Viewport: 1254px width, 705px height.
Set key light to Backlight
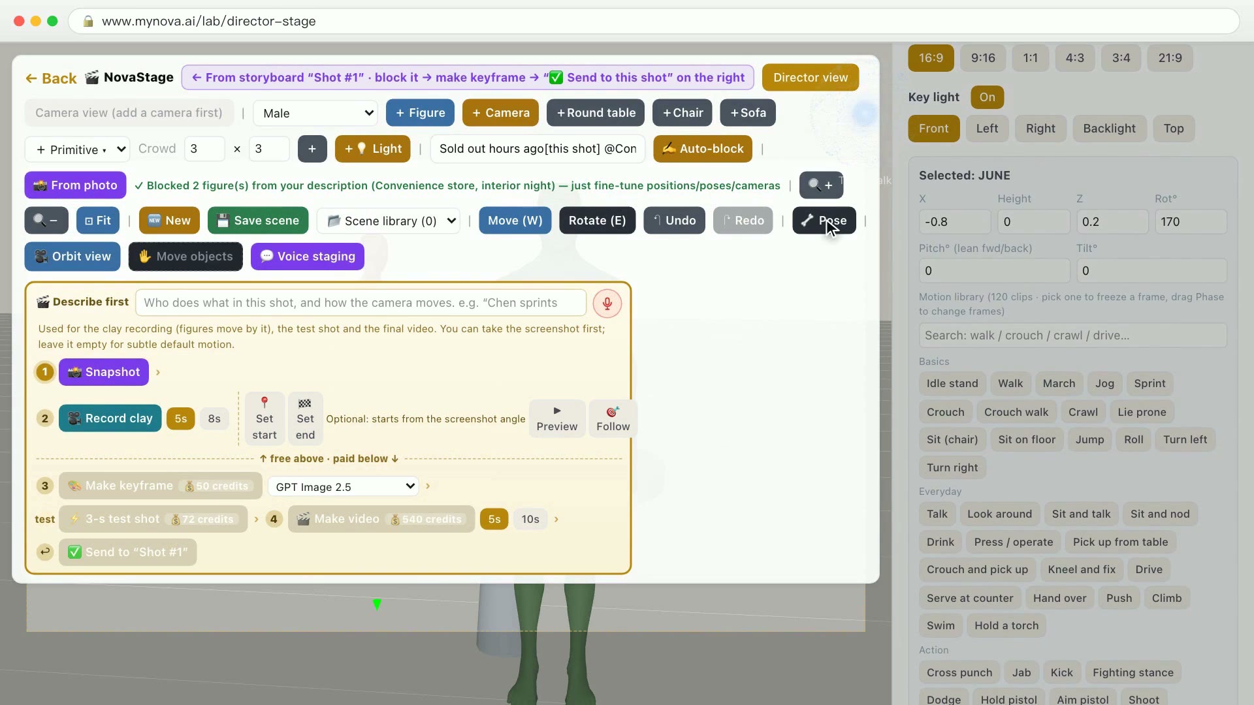1109,129
